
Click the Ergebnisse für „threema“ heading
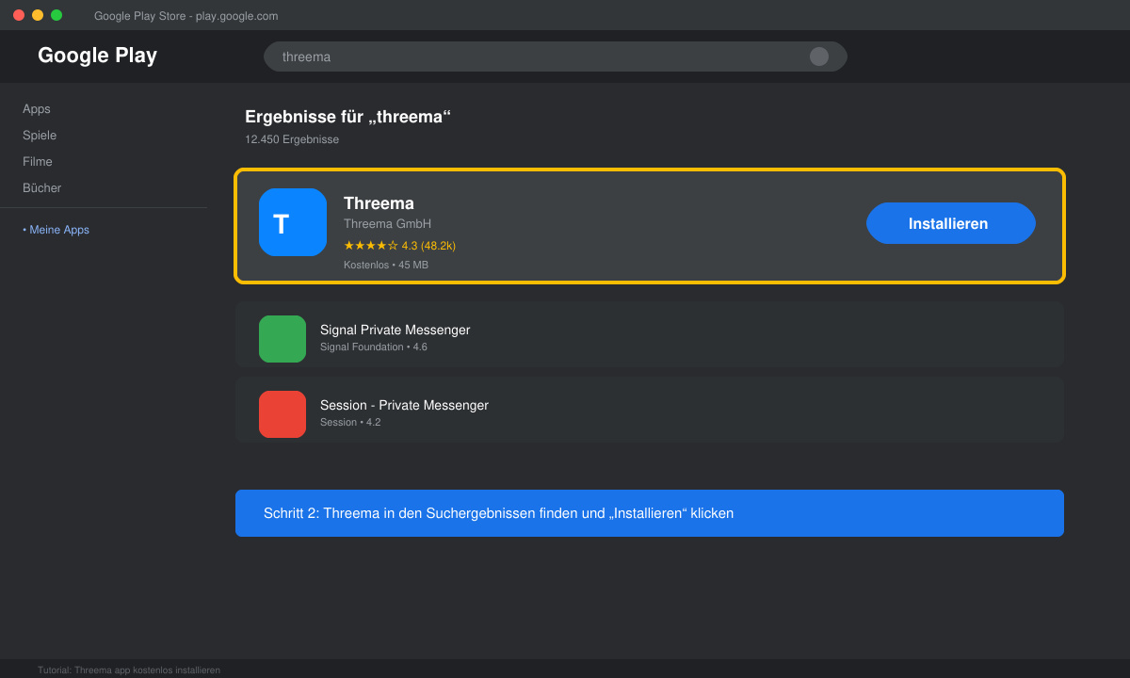(x=347, y=117)
